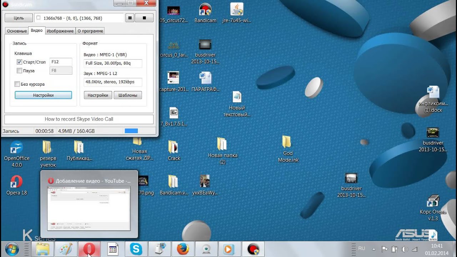Launch Firefox from the taskbar
Screen dimensions: 457x257
(x=182, y=249)
